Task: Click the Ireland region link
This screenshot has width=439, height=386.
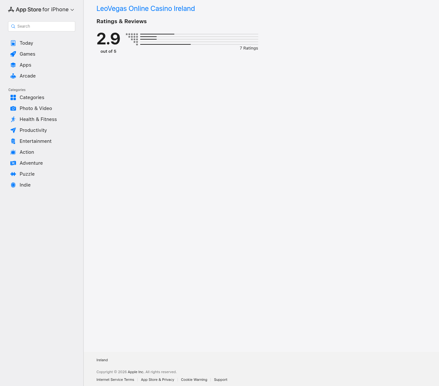Action: pos(102,360)
